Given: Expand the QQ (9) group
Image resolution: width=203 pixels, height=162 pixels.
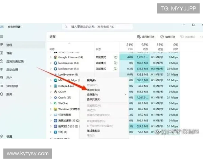Looking at the screenshot, I should point(51,92).
